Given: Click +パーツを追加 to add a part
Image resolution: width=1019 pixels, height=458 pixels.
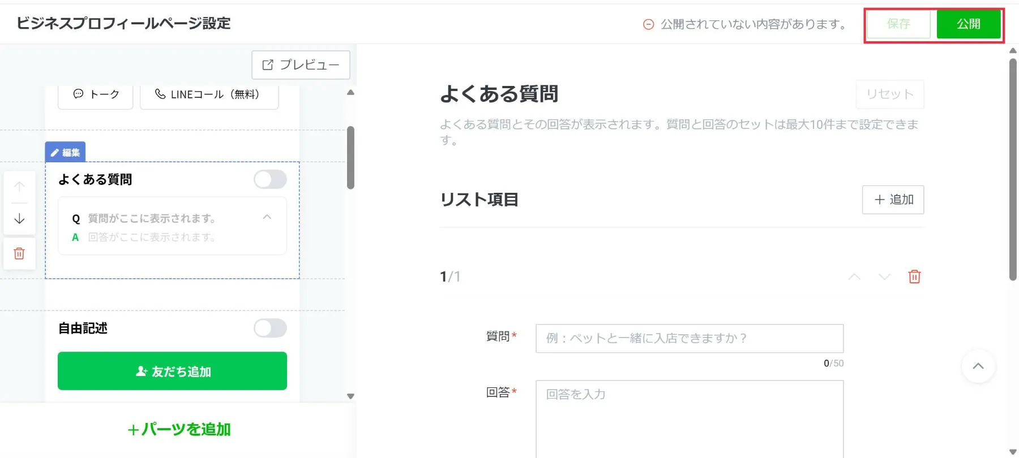Looking at the screenshot, I should click(179, 430).
